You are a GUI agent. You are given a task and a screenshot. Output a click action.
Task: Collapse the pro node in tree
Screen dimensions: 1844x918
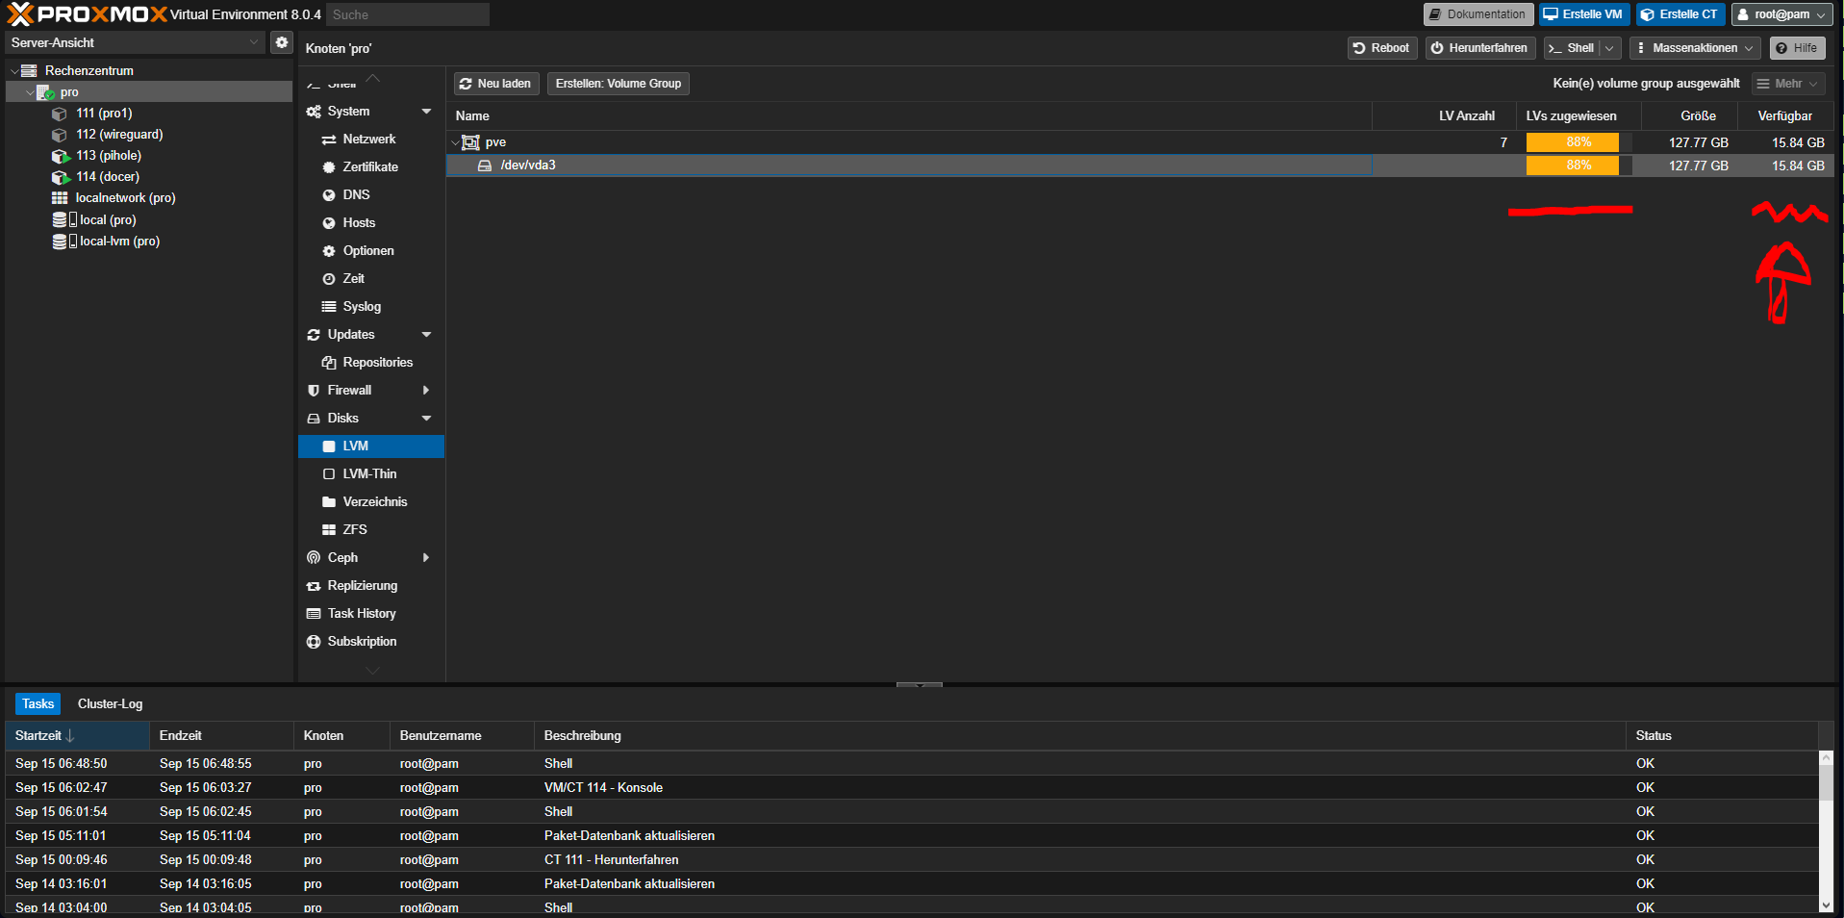[30, 92]
